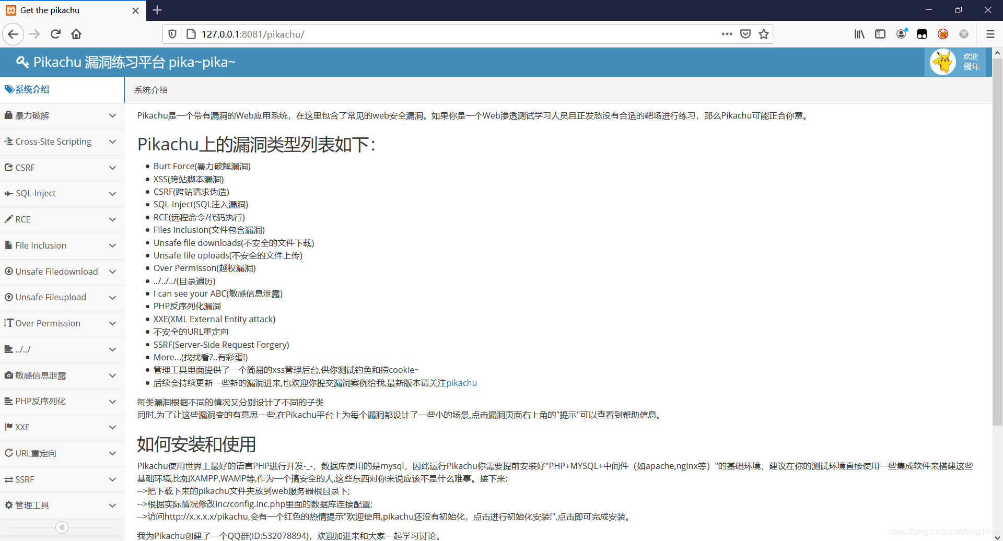Expand the RCE submenu chevron

[112, 219]
